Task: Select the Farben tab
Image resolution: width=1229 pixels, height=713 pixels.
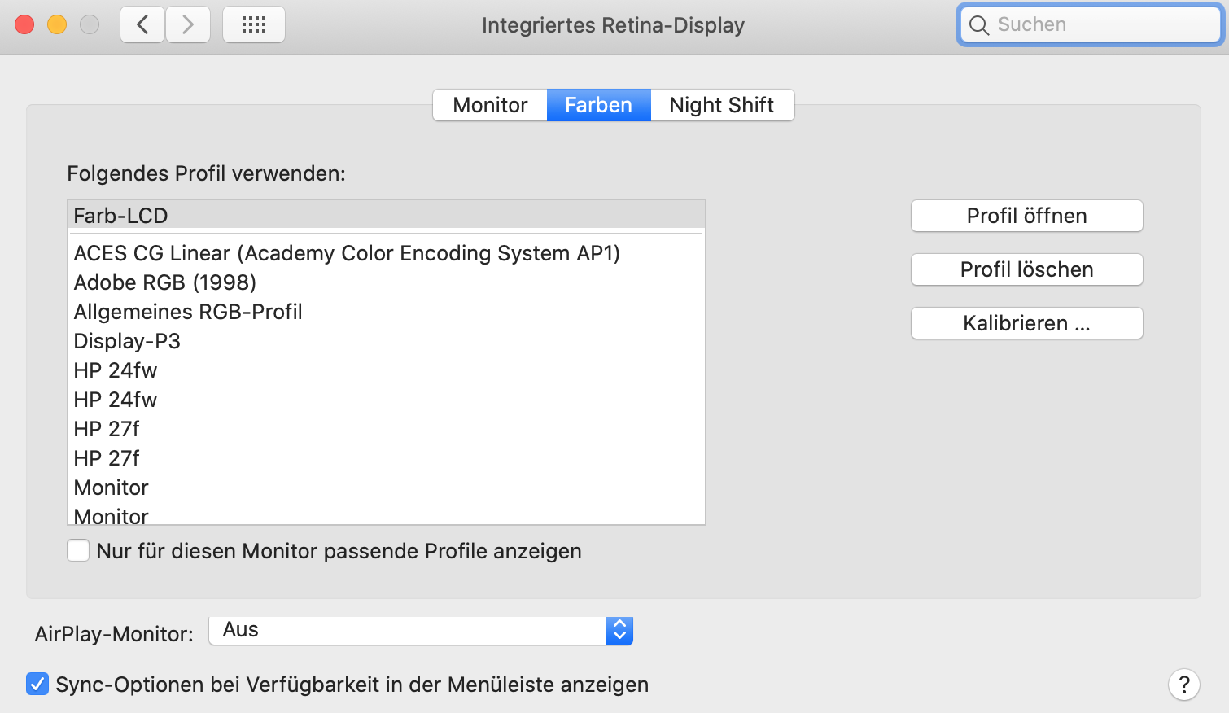Action: [x=598, y=105]
